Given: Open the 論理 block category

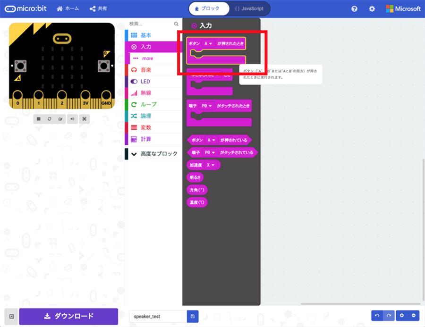Looking at the screenshot, I should pyautogui.click(x=153, y=116).
